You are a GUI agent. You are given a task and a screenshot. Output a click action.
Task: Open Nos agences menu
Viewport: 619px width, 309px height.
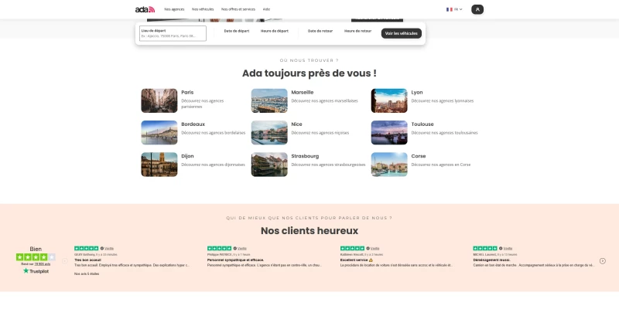point(174,9)
